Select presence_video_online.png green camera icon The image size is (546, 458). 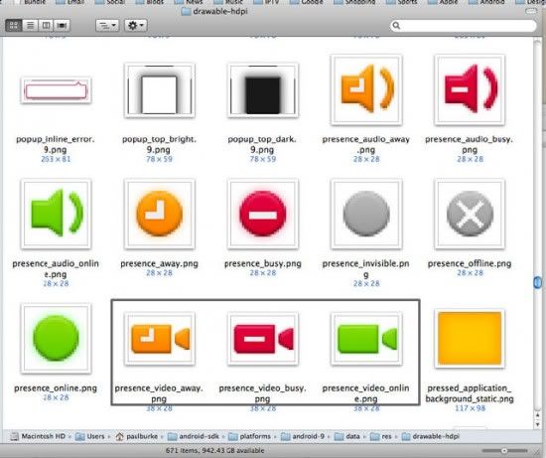[366, 339]
